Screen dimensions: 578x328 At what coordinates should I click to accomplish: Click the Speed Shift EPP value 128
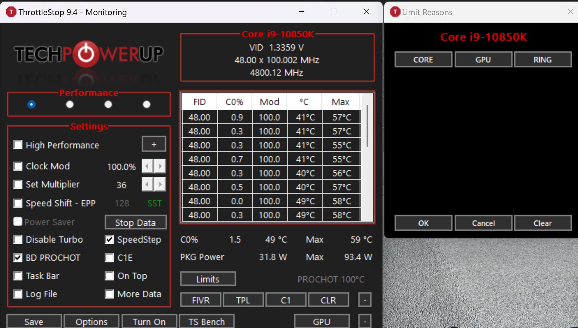point(122,203)
